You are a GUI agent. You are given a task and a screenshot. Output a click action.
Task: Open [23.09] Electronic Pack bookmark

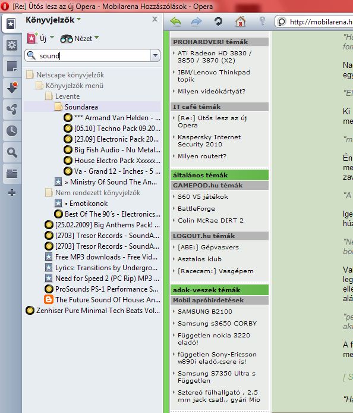112,139
